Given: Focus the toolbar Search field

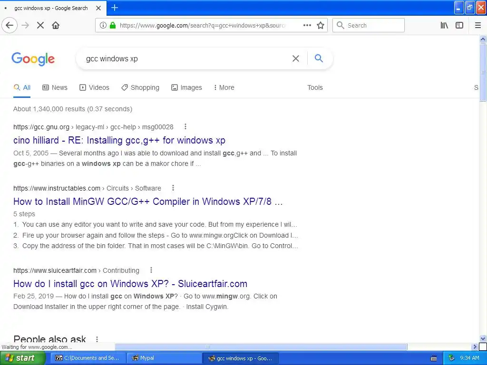Looking at the screenshot, I should [369, 26].
